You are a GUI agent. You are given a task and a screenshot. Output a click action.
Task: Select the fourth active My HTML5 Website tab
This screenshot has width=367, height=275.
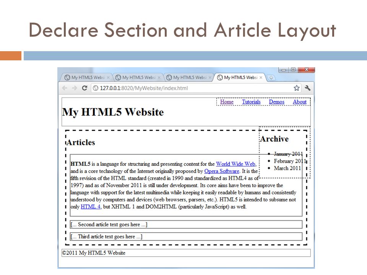[x=240, y=78]
